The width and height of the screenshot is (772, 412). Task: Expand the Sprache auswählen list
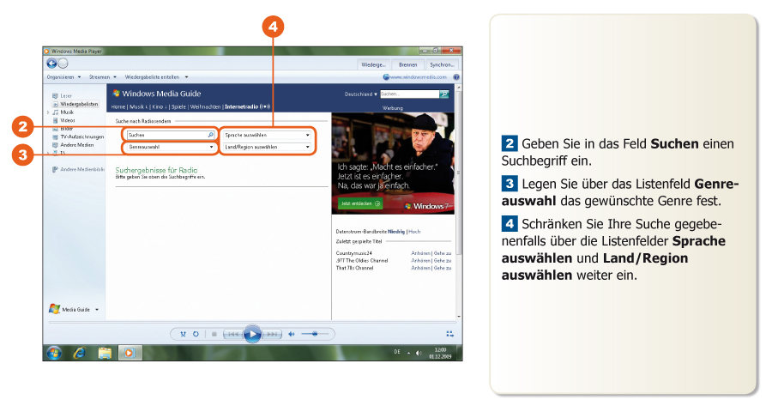tap(267, 135)
